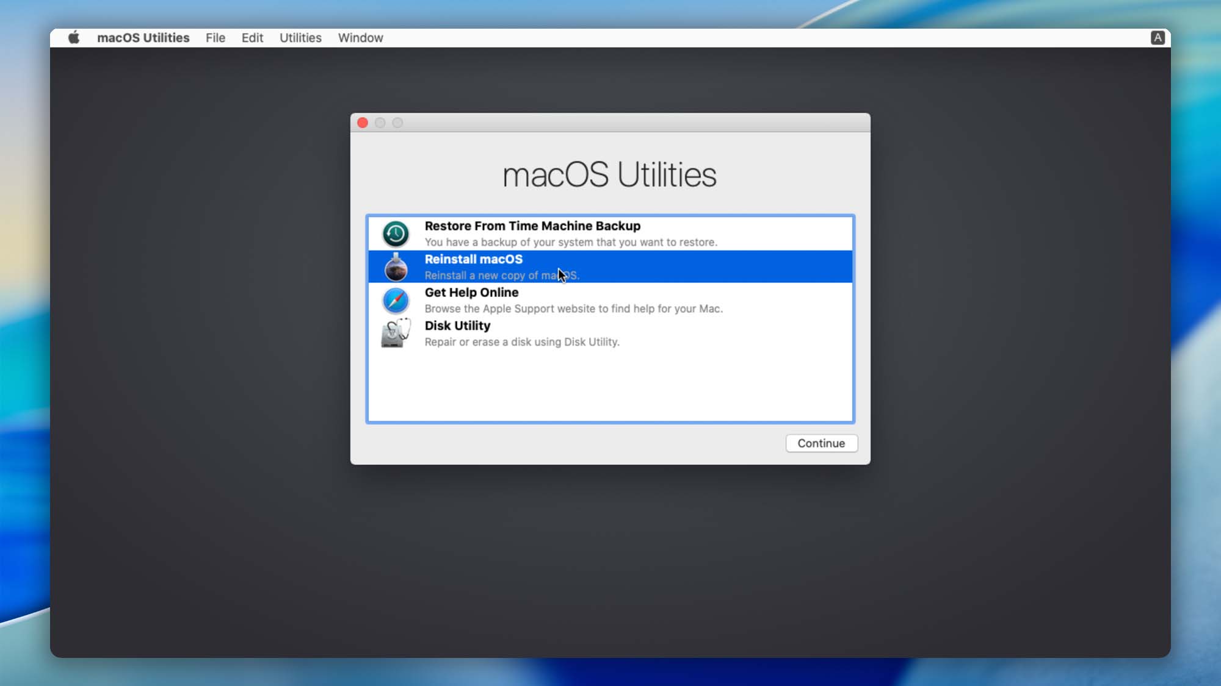
Task: Open the macOS Utilities app menu
Action: click(x=143, y=38)
